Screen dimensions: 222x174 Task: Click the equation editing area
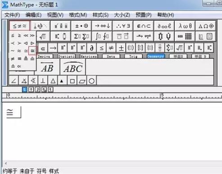112,132
